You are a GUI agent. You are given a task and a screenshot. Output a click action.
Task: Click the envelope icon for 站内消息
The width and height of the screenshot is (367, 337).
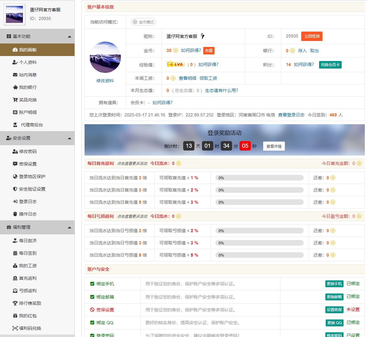click(x=15, y=75)
